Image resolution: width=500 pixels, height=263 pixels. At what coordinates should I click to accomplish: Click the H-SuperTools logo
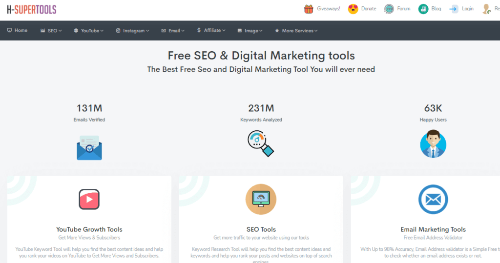tap(29, 9)
